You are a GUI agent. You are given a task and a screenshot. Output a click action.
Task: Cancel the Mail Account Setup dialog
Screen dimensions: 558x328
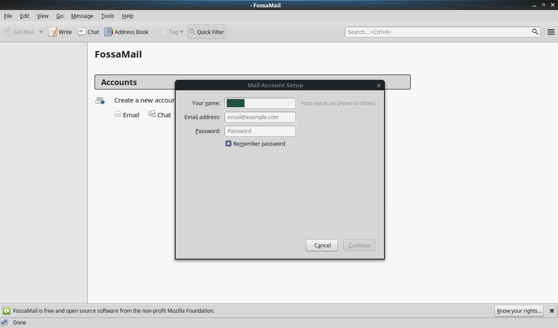(322, 245)
